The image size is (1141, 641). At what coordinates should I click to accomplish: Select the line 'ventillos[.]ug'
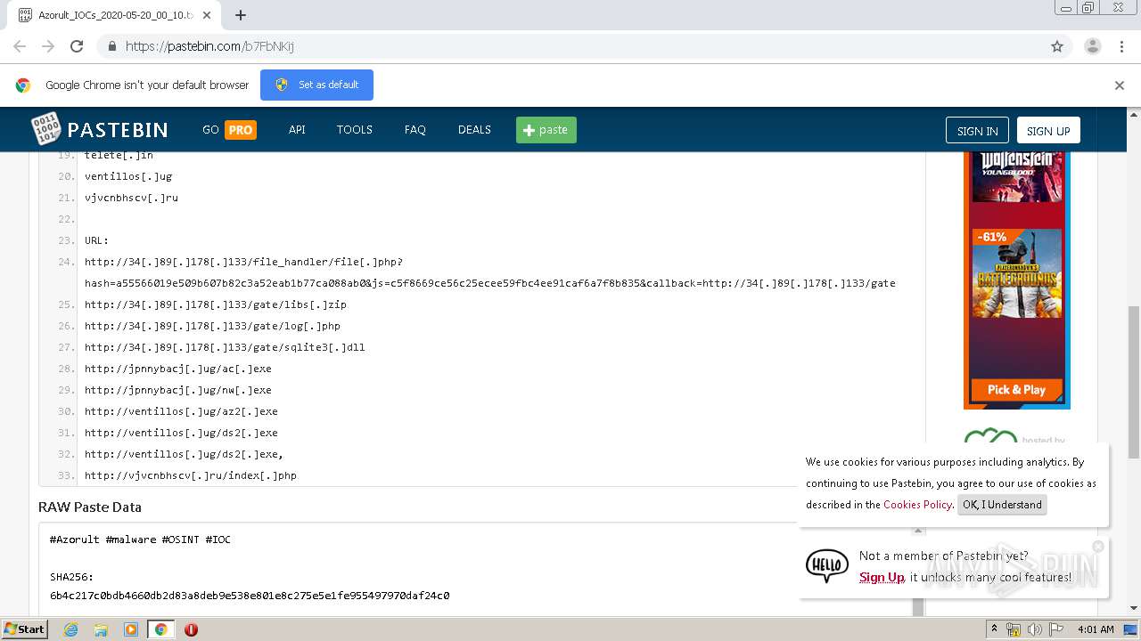pyautogui.click(x=128, y=176)
